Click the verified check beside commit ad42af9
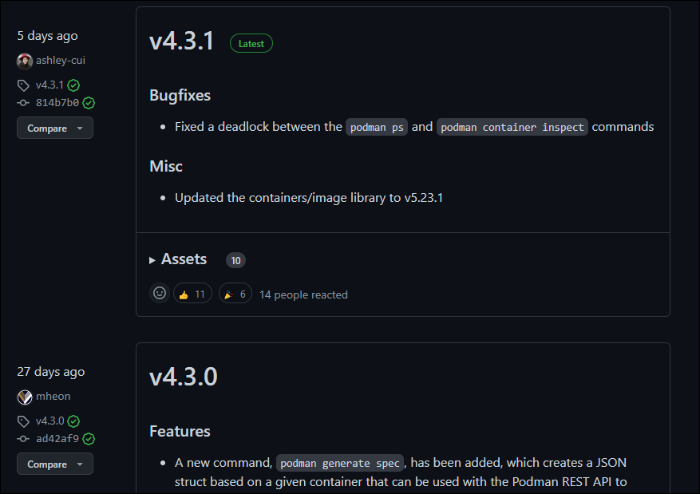 89,438
